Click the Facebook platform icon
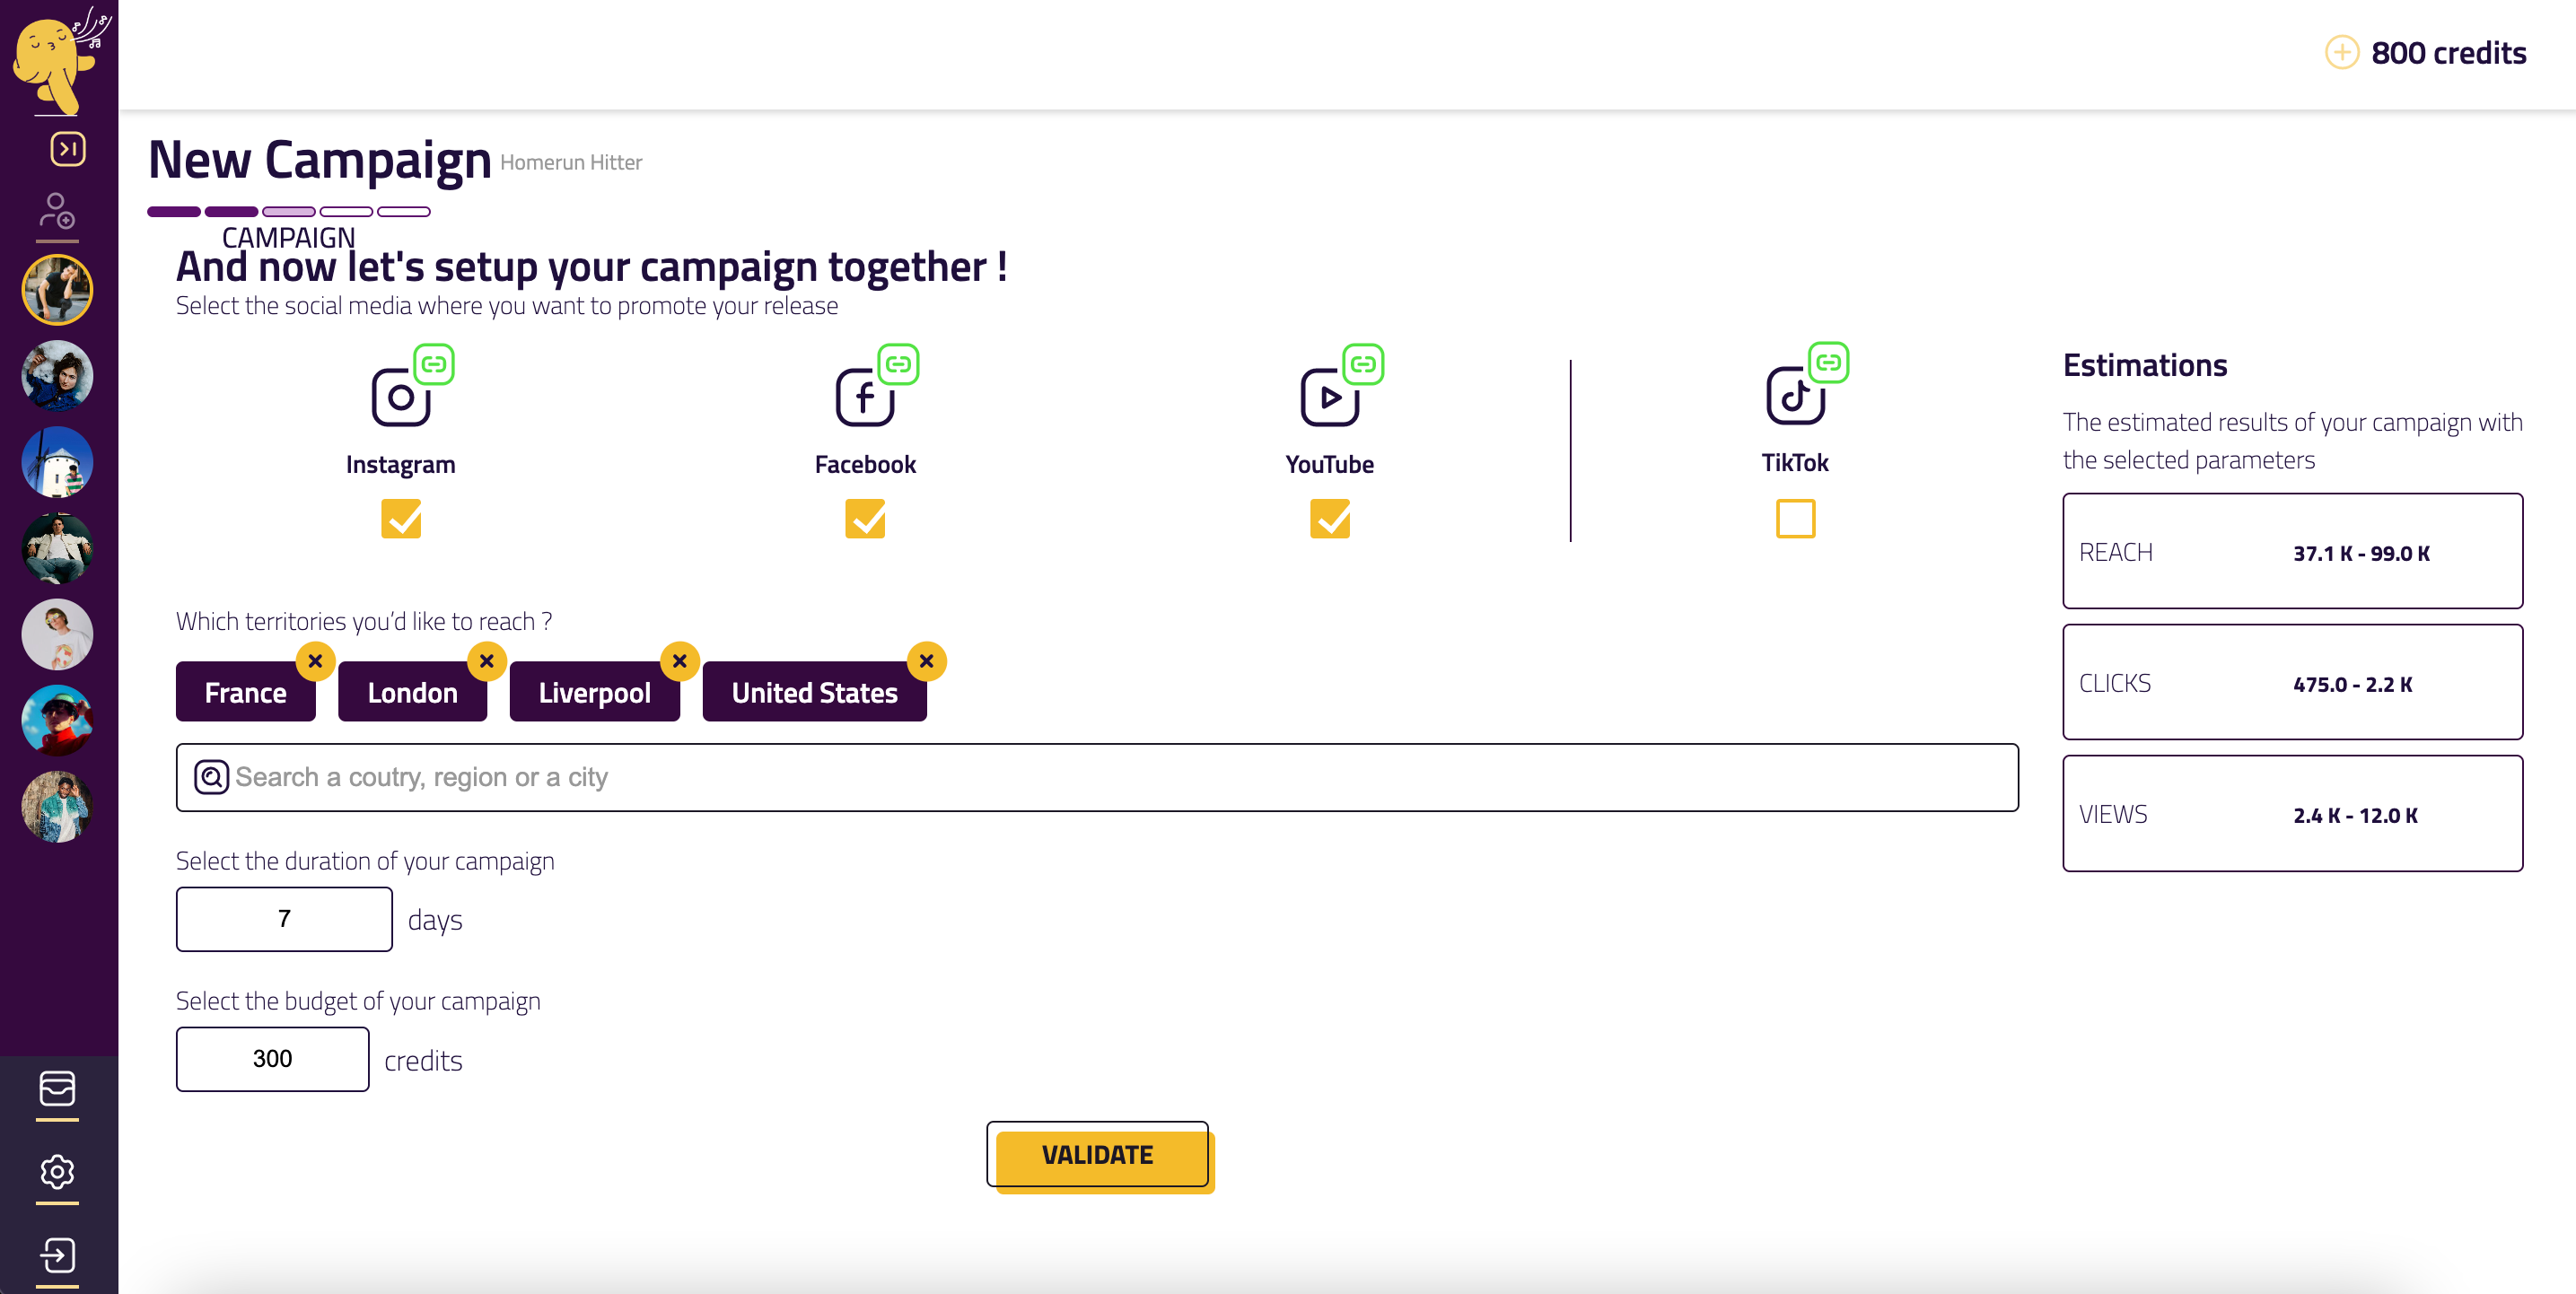This screenshot has height=1294, width=2576. [865, 397]
